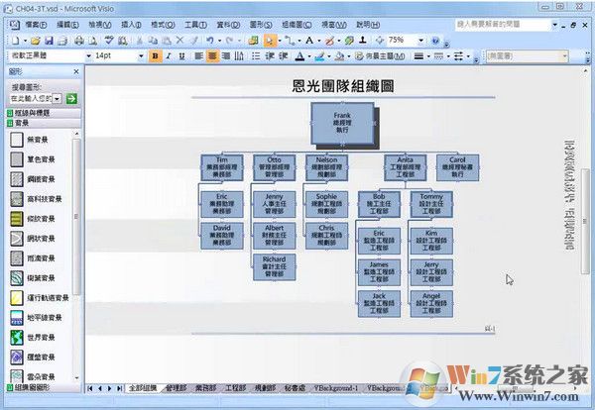Open the font name dropdown
This screenshot has width=595, height=410.
click(x=88, y=56)
